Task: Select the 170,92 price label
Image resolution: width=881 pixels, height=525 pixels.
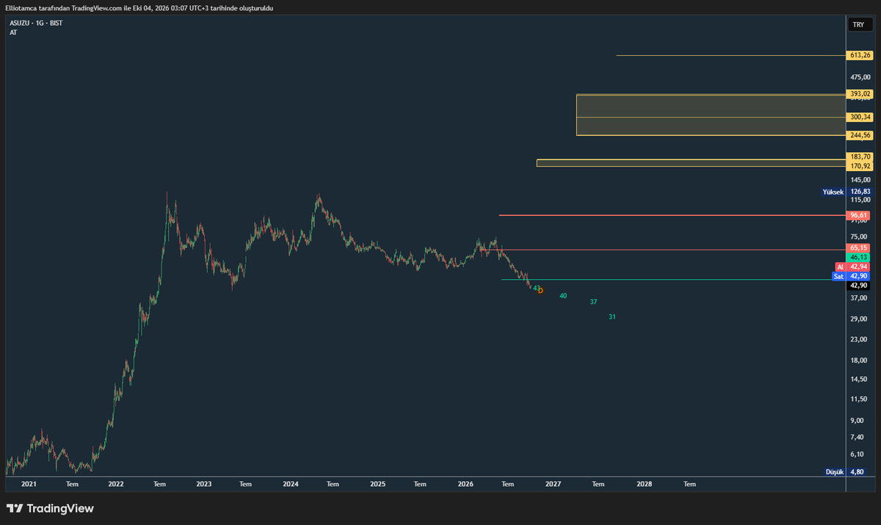Action: (x=860, y=166)
